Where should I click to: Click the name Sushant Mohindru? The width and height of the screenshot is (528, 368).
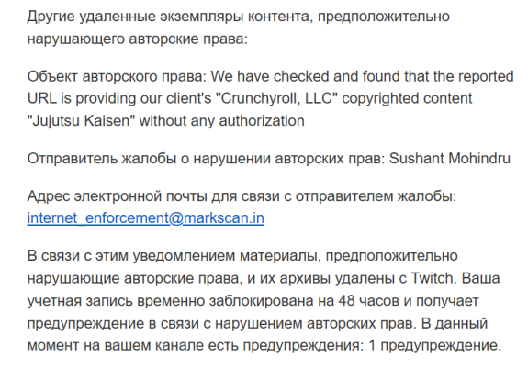click(x=450, y=159)
